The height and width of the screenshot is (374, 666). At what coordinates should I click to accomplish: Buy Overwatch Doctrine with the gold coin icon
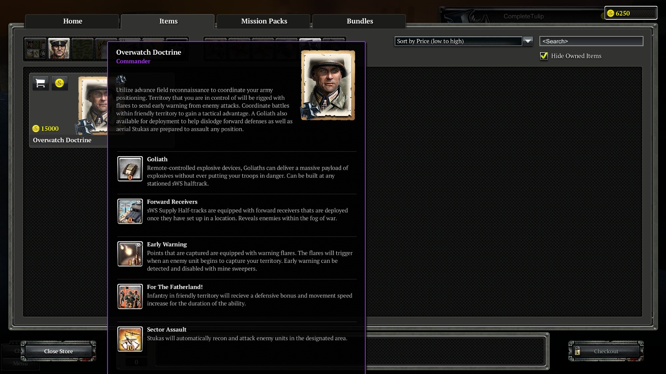click(60, 83)
